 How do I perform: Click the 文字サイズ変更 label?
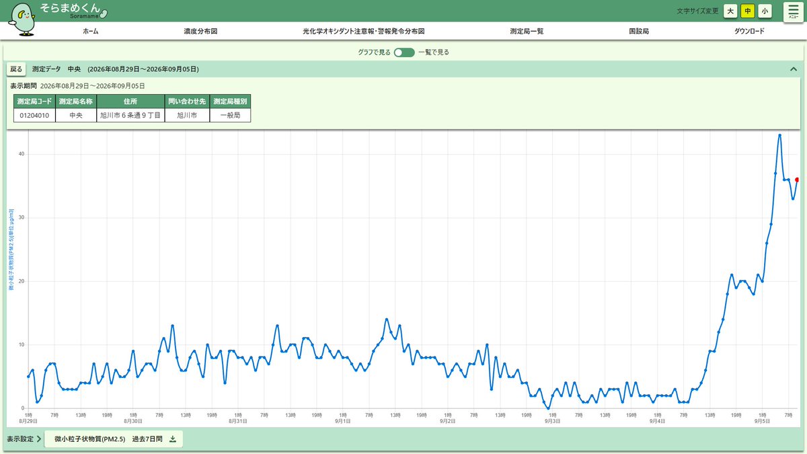click(697, 11)
